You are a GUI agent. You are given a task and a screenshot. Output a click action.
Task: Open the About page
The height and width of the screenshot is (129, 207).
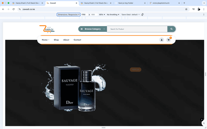pos(66,40)
